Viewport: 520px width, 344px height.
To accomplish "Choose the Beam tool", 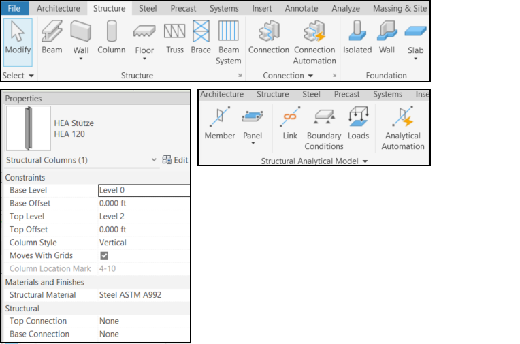I will pyautogui.click(x=52, y=37).
